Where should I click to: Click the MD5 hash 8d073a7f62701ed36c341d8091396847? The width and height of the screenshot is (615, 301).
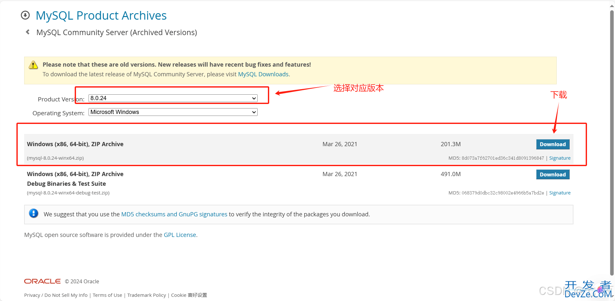click(503, 158)
